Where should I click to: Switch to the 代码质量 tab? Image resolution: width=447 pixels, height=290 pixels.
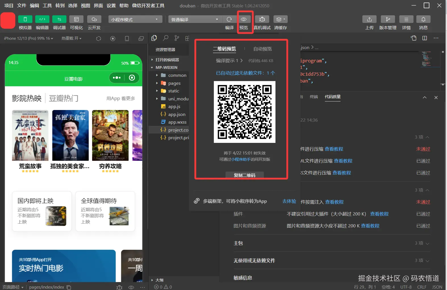point(333,97)
